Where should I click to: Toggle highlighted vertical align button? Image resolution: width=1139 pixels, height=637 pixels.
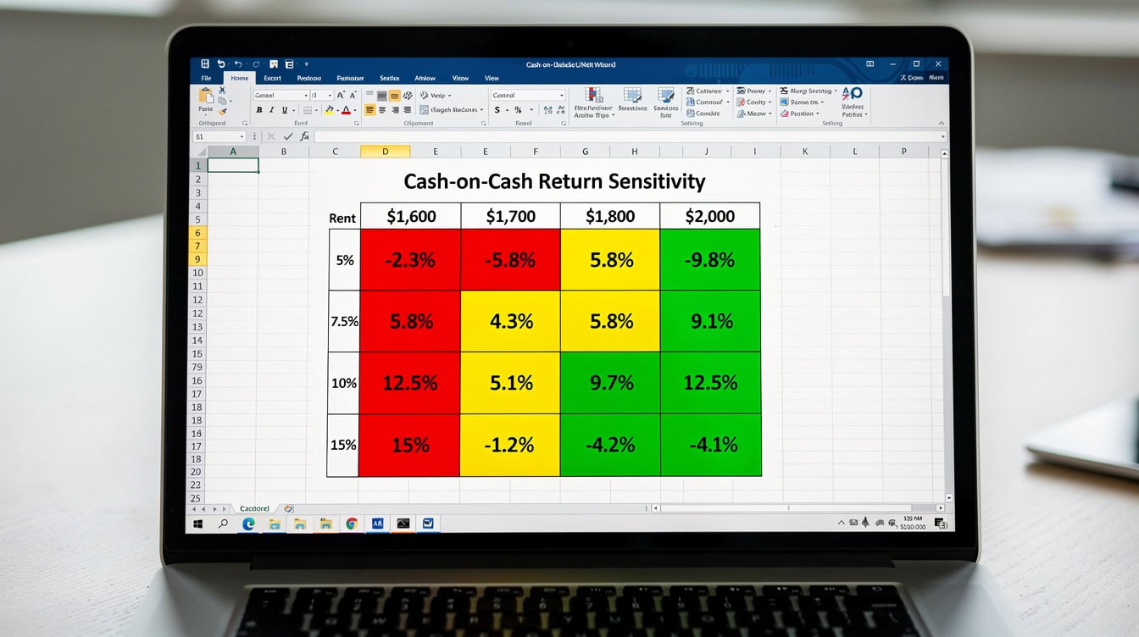394,96
